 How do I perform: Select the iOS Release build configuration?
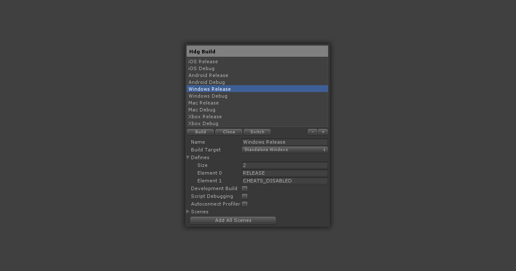(203, 62)
